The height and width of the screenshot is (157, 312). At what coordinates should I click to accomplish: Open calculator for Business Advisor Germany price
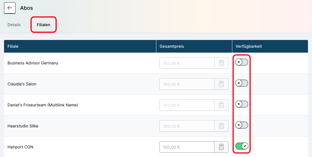(221, 63)
